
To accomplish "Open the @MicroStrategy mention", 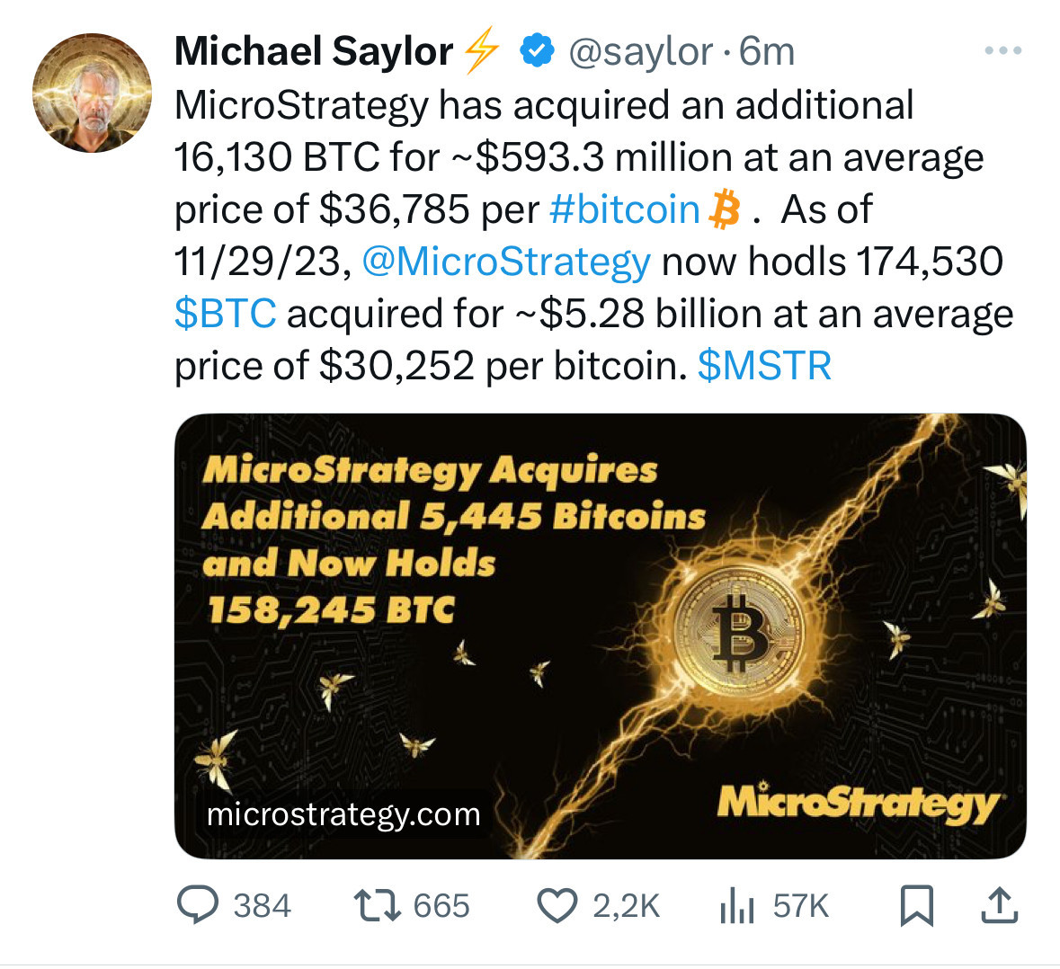I will (507, 262).
